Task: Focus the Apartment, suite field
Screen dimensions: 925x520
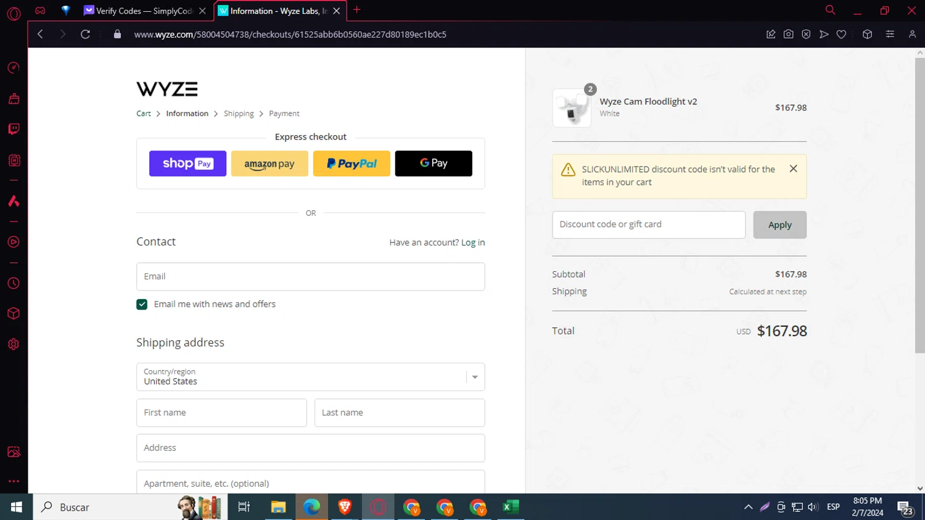Action: click(311, 482)
